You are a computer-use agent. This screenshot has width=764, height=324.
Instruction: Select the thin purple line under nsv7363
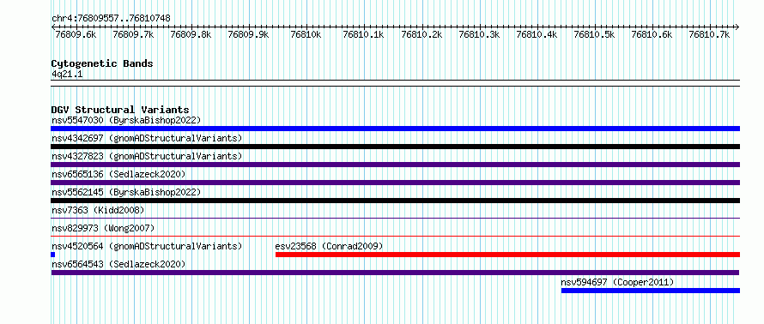tap(395, 218)
